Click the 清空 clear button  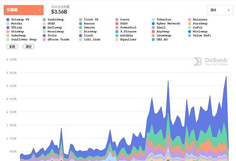(x=29, y=46)
